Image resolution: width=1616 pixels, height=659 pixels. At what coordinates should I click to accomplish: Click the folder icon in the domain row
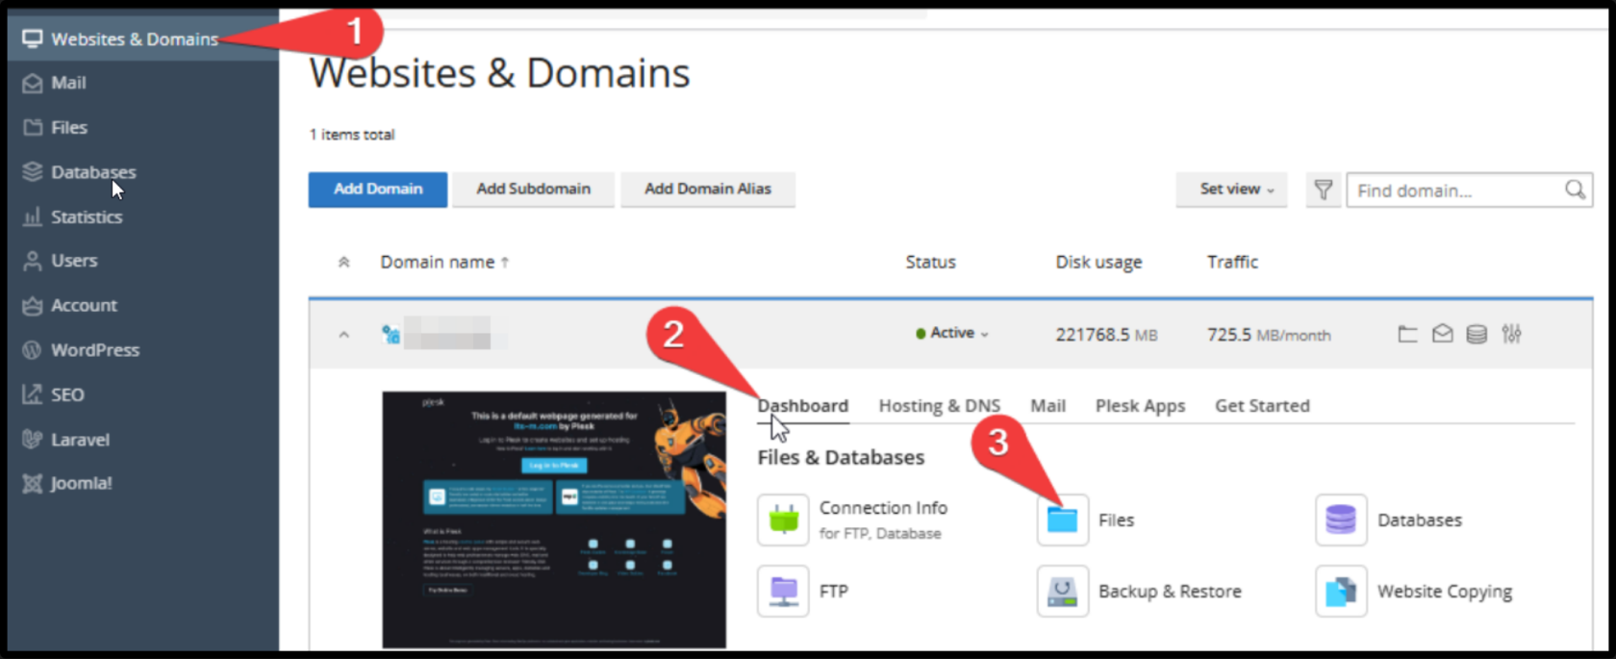[1407, 335]
